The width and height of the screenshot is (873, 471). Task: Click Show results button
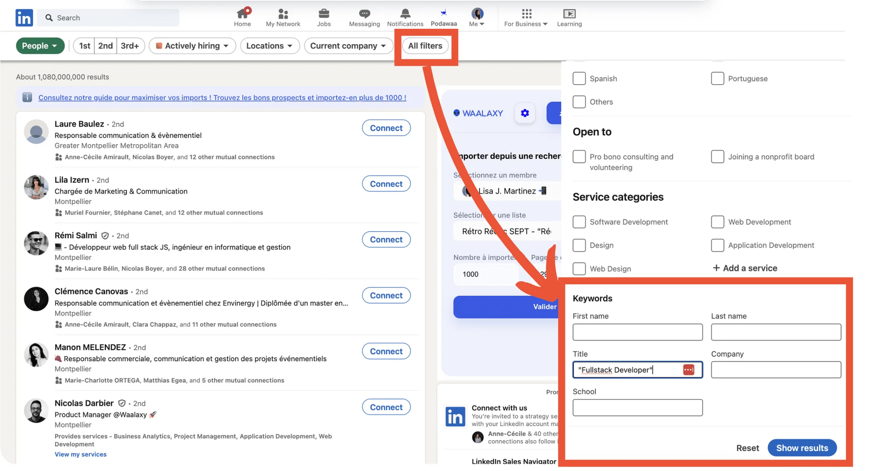802,448
